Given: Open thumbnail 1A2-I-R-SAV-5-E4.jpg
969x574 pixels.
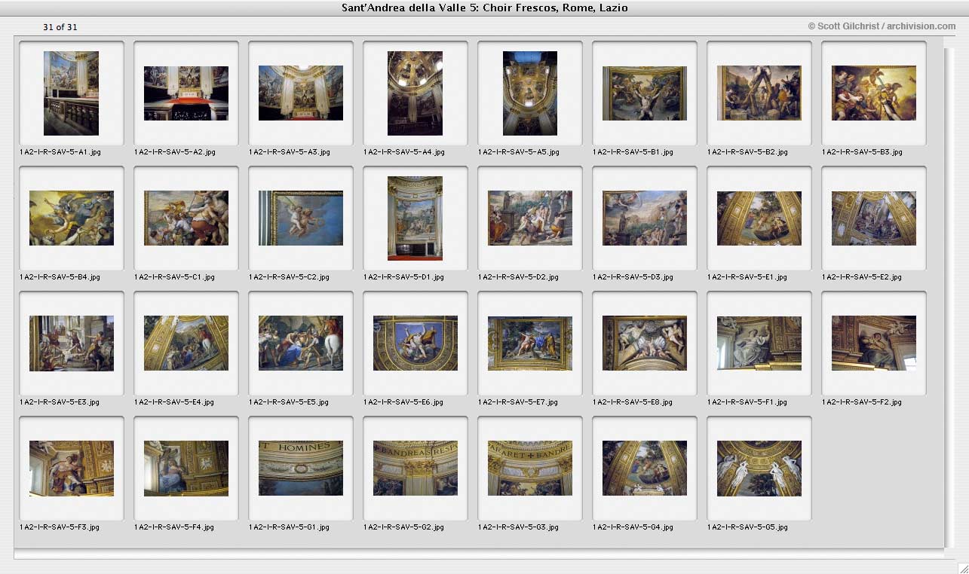Looking at the screenshot, I should [x=186, y=343].
